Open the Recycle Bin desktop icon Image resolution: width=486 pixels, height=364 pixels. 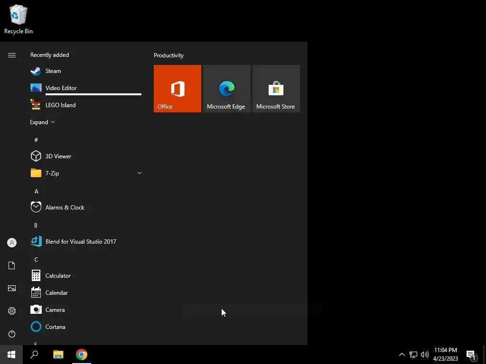(19, 19)
